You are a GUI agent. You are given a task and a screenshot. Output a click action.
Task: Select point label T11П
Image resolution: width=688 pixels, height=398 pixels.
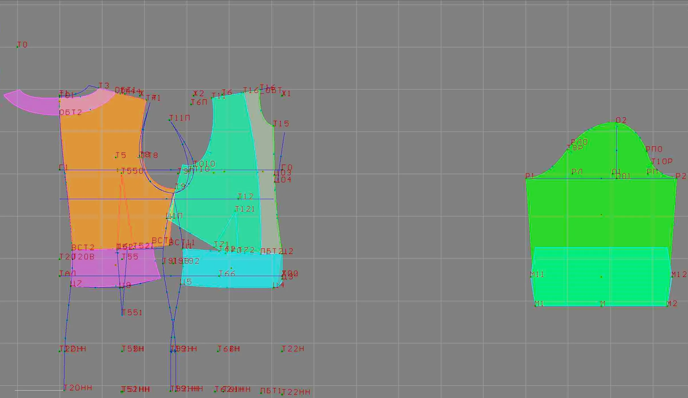click(x=180, y=118)
